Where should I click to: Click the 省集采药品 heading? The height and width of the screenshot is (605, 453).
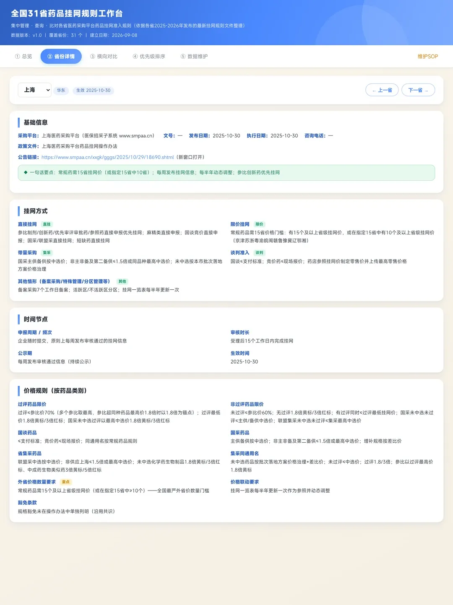click(29, 454)
